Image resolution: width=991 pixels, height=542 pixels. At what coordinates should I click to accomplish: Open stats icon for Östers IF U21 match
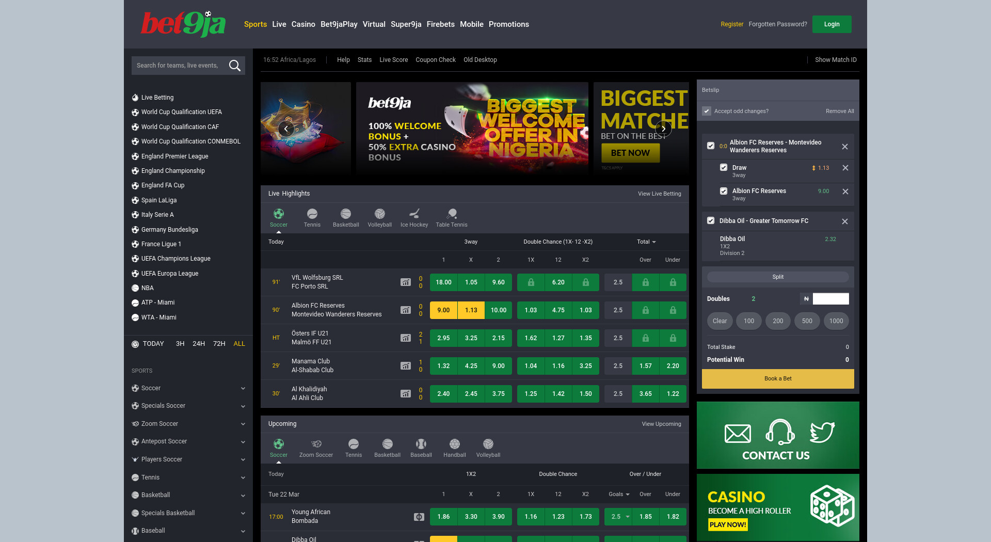click(406, 338)
